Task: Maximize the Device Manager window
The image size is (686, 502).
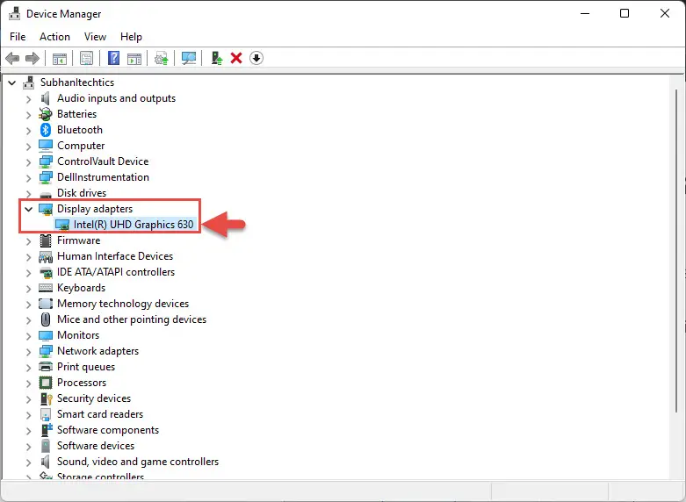Action: 625,13
